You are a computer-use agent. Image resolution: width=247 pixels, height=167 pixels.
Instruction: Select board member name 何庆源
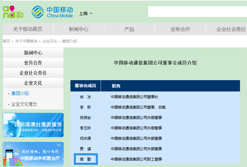click(x=85, y=139)
